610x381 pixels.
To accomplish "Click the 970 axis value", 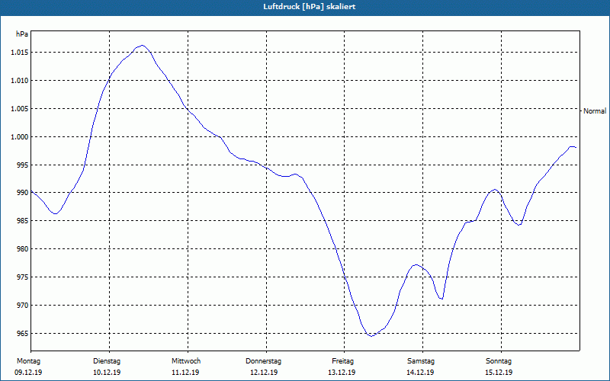I will click(22, 306).
